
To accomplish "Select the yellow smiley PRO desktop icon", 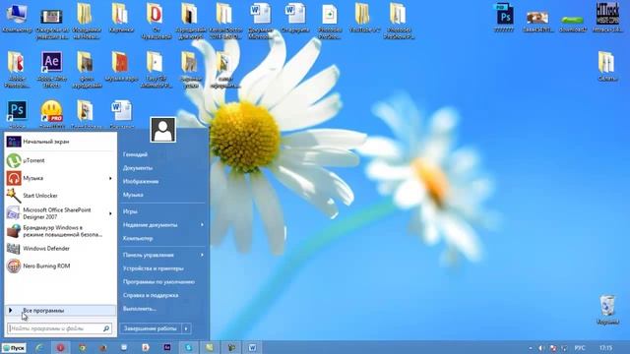I will tap(51, 114).
